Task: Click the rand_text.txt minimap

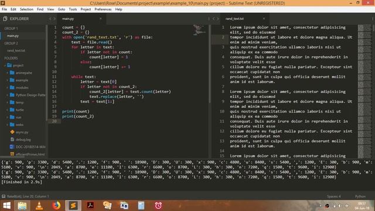Action: 364,91
